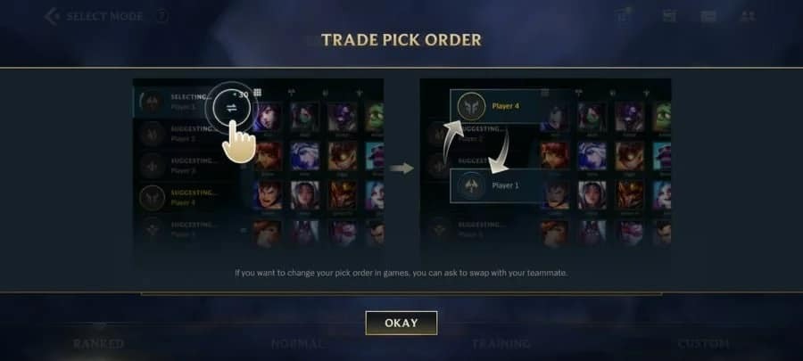Click the store icon in top bar

669,16
